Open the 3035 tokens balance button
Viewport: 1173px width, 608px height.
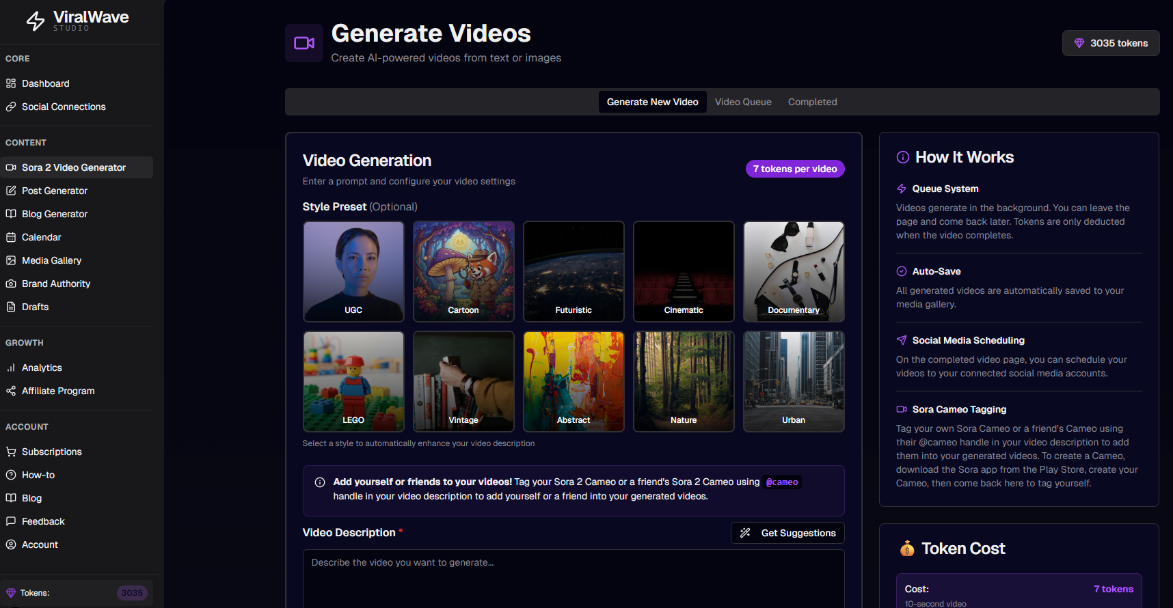pyautogui.click(x=1111, y=43)
